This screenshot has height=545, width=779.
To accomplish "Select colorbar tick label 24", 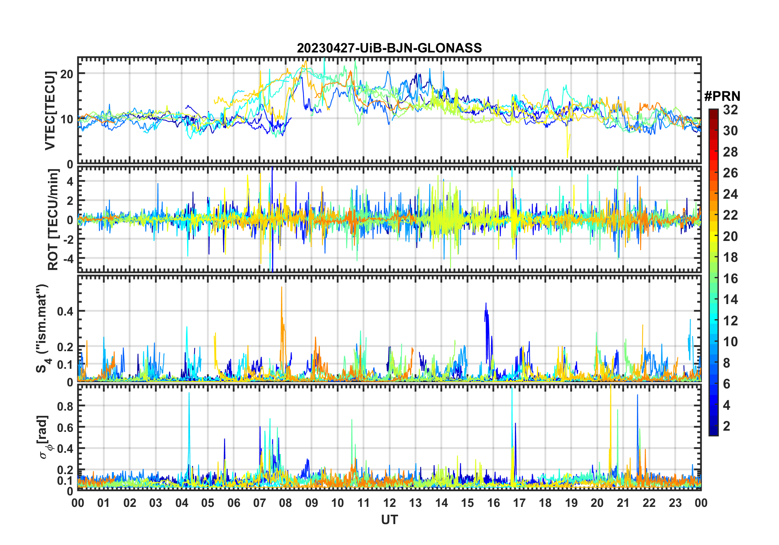I will coord(730,194).
